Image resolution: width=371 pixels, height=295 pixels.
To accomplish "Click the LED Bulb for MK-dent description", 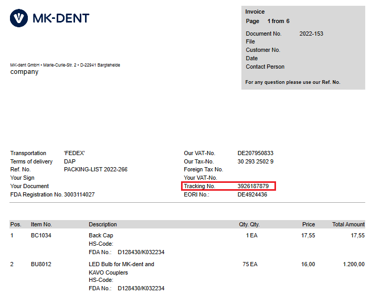I will (x=121, y=264).
